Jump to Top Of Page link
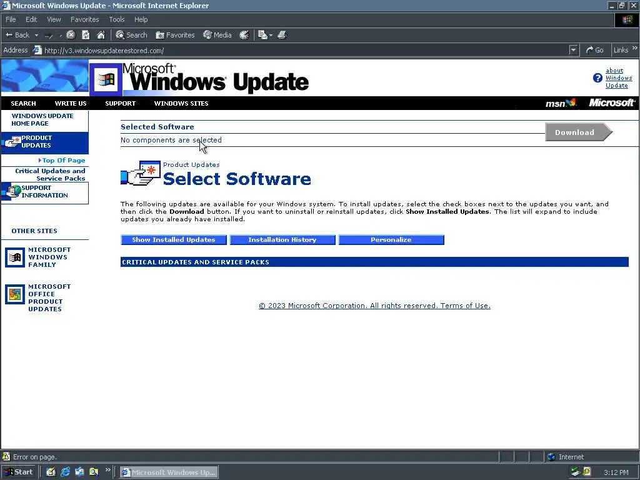 point(63,161)
